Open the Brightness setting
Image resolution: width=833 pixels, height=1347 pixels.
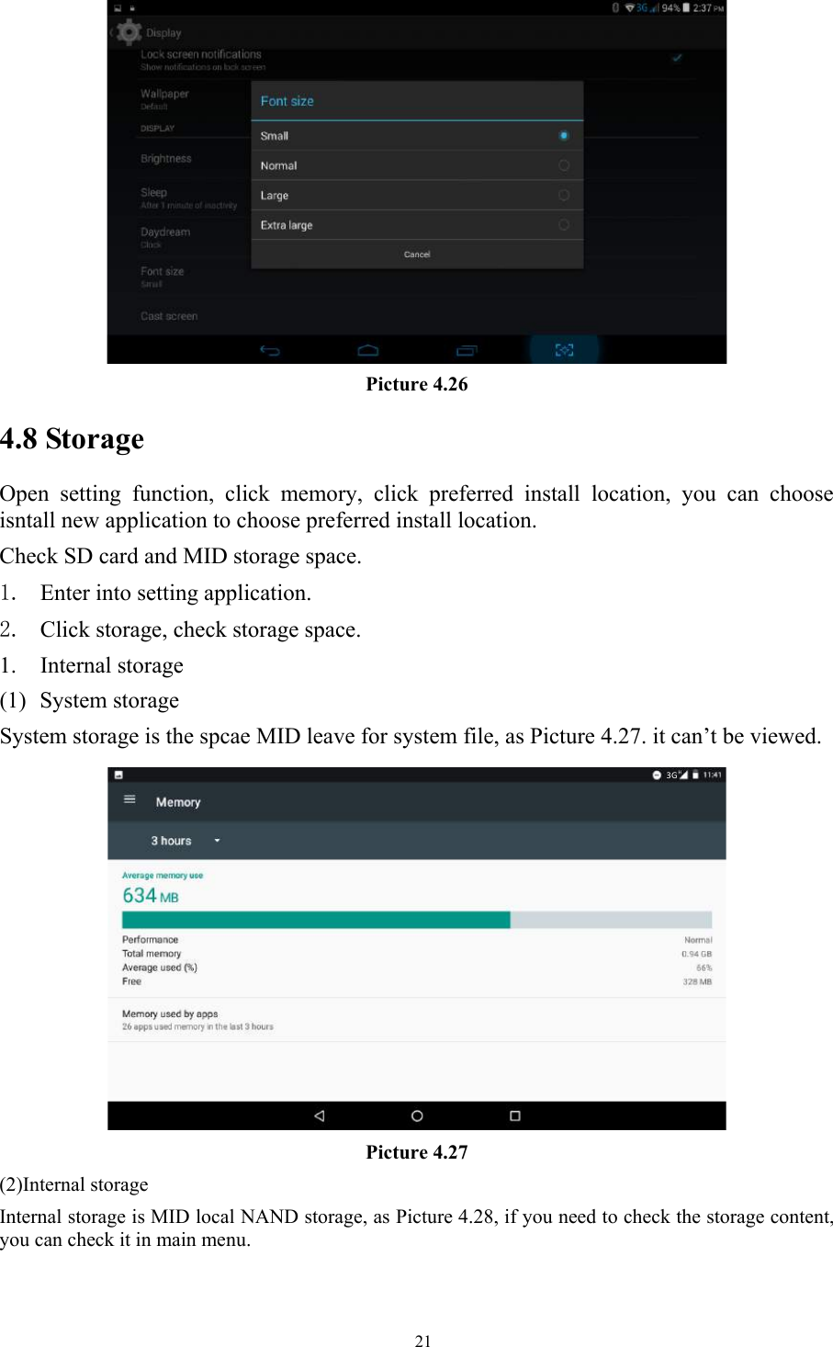166,159
